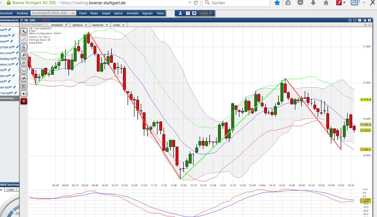The image size is (377, 217).
Task: Click the browser bookmark star icon
Action: [x=277, y=3]
